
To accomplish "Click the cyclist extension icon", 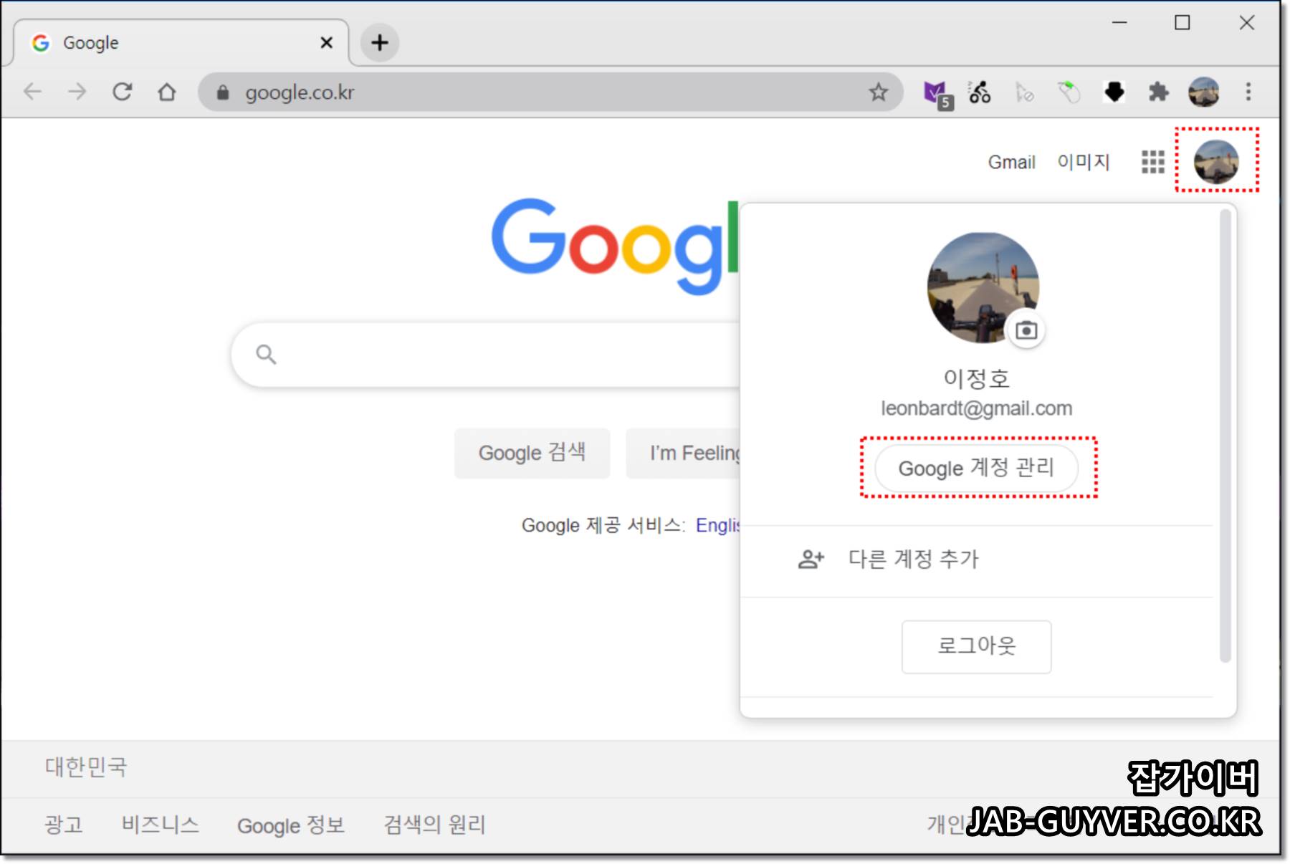I will [980, 92].
